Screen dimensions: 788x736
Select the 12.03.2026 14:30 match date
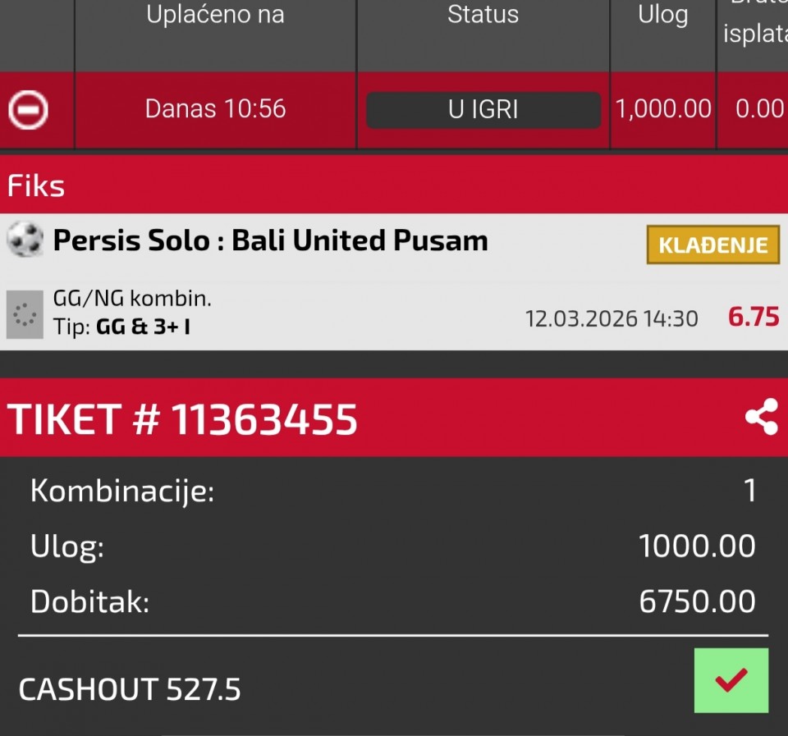611,318
